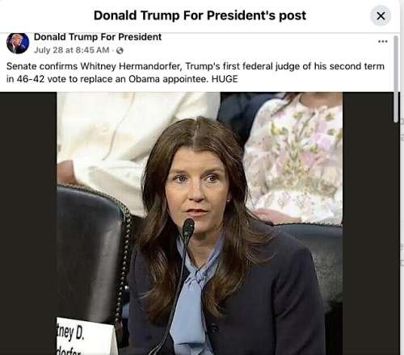This screenshot has height=355, width=404.
Task: Open the three-dot post options menu
Action: pos(382,41)
